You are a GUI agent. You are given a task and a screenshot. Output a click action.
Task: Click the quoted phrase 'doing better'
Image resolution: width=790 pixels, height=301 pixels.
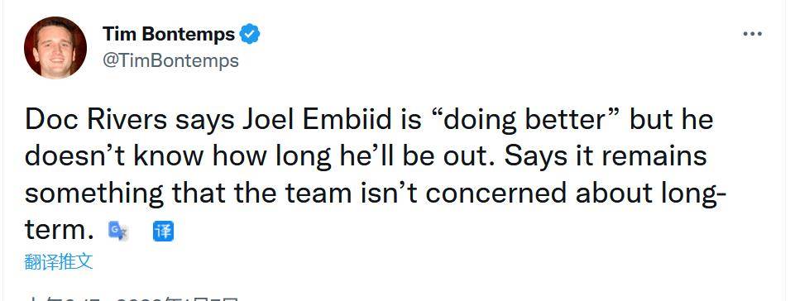[x=519, y=122]
